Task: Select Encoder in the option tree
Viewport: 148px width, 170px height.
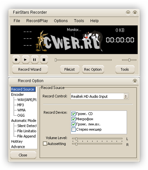Action: pos(17,95)
